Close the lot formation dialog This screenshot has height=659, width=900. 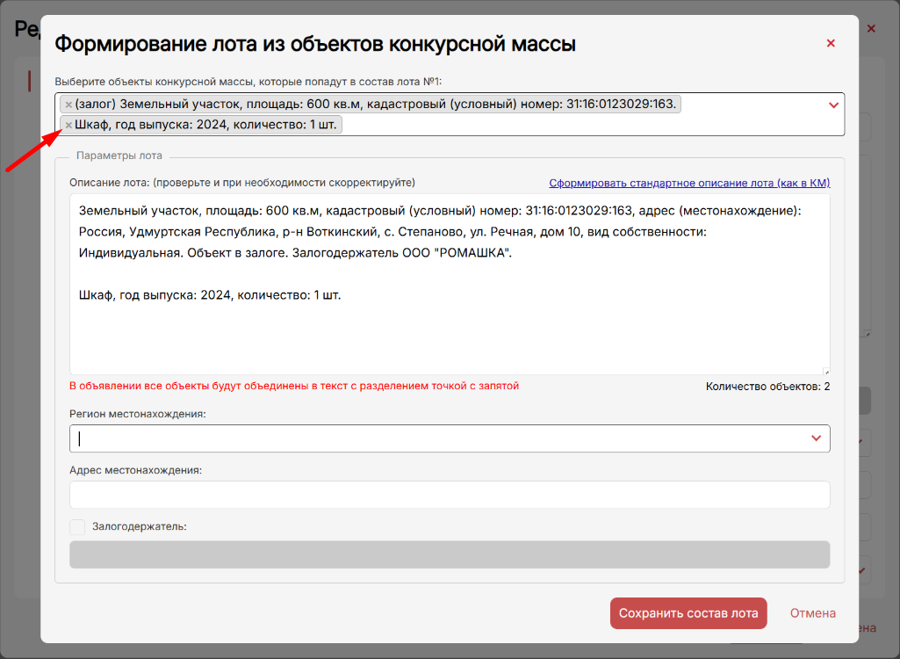tap(831, 43)
